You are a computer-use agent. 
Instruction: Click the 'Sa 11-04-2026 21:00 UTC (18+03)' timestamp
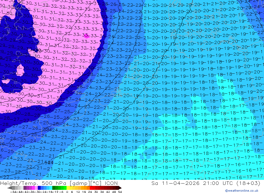point(206,183)
